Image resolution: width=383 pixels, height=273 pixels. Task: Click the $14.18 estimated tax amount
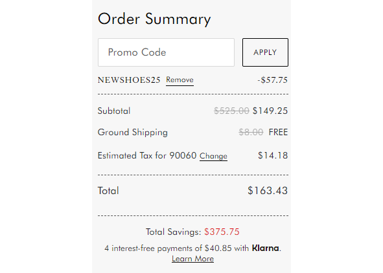tap(273, 155)
